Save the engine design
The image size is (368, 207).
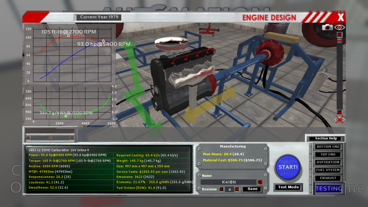click(x=252, y=189)
